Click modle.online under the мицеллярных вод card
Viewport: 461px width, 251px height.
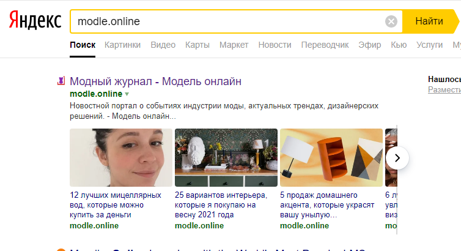(94, 226)
